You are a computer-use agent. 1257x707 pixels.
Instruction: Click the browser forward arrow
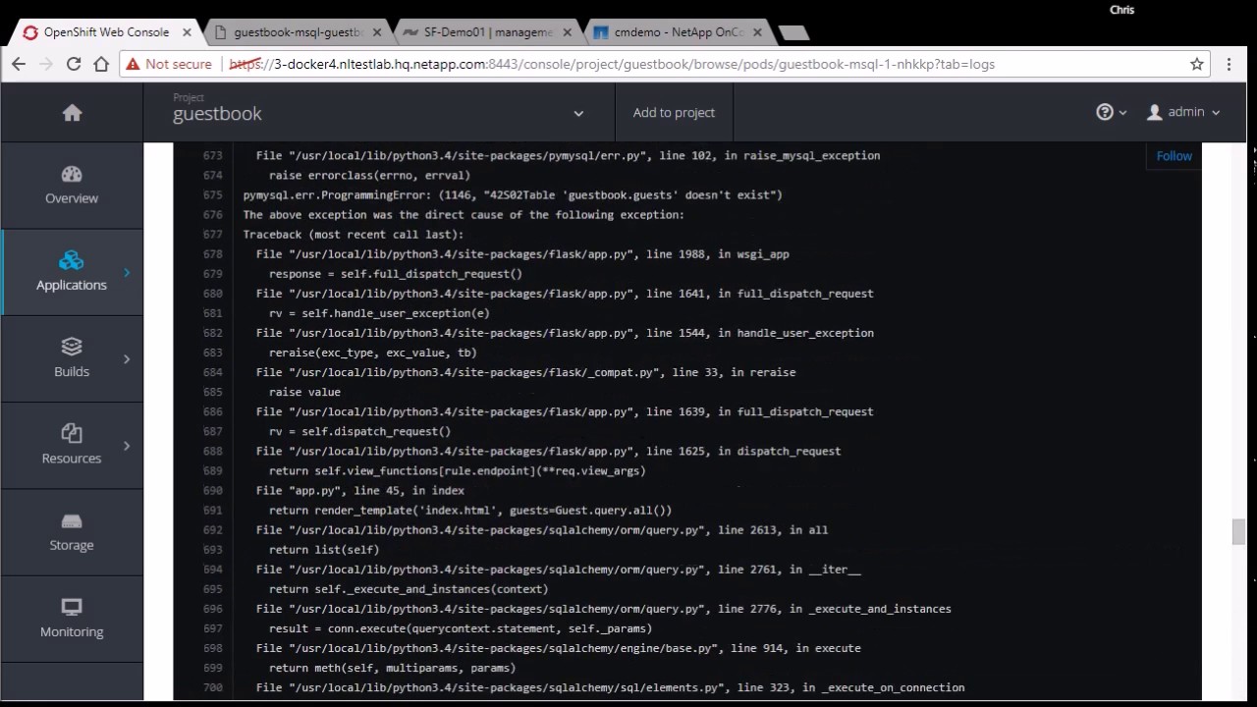click(x=45, y=64)
